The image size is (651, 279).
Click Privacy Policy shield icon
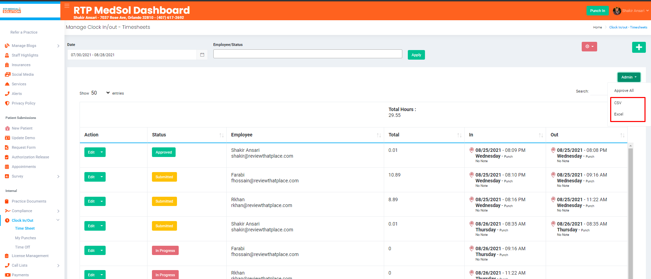pyautogui.click(x=7, y=103)
